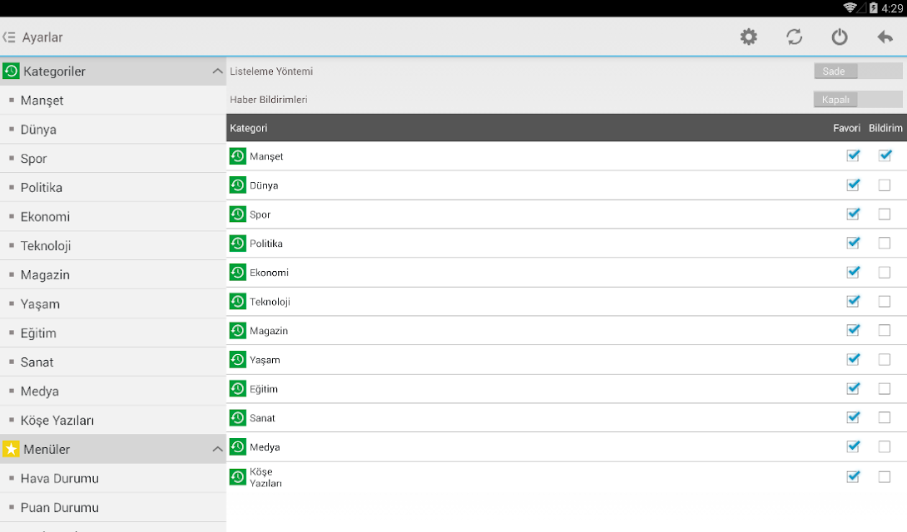
Task: Uncheck Favori checkbox for Medya
Action: point(853,446)
